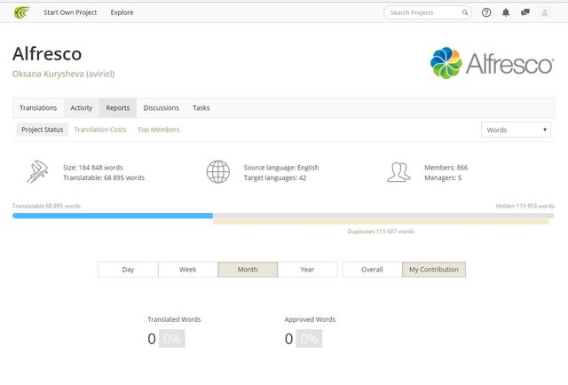
Task: Click the search magnifier icon
Action: point(465,12)
